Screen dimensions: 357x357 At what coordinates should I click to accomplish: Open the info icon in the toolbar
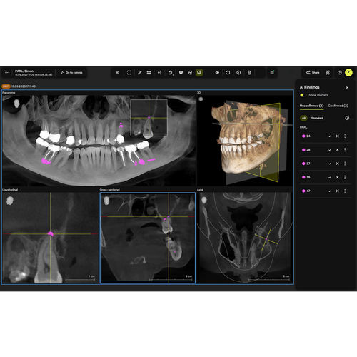pyautogui.click(x=238, y=73)
